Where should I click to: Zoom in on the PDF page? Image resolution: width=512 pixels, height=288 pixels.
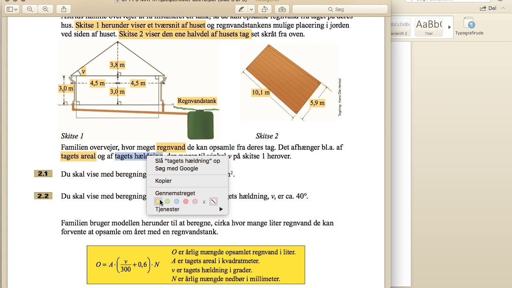[45, 9]
